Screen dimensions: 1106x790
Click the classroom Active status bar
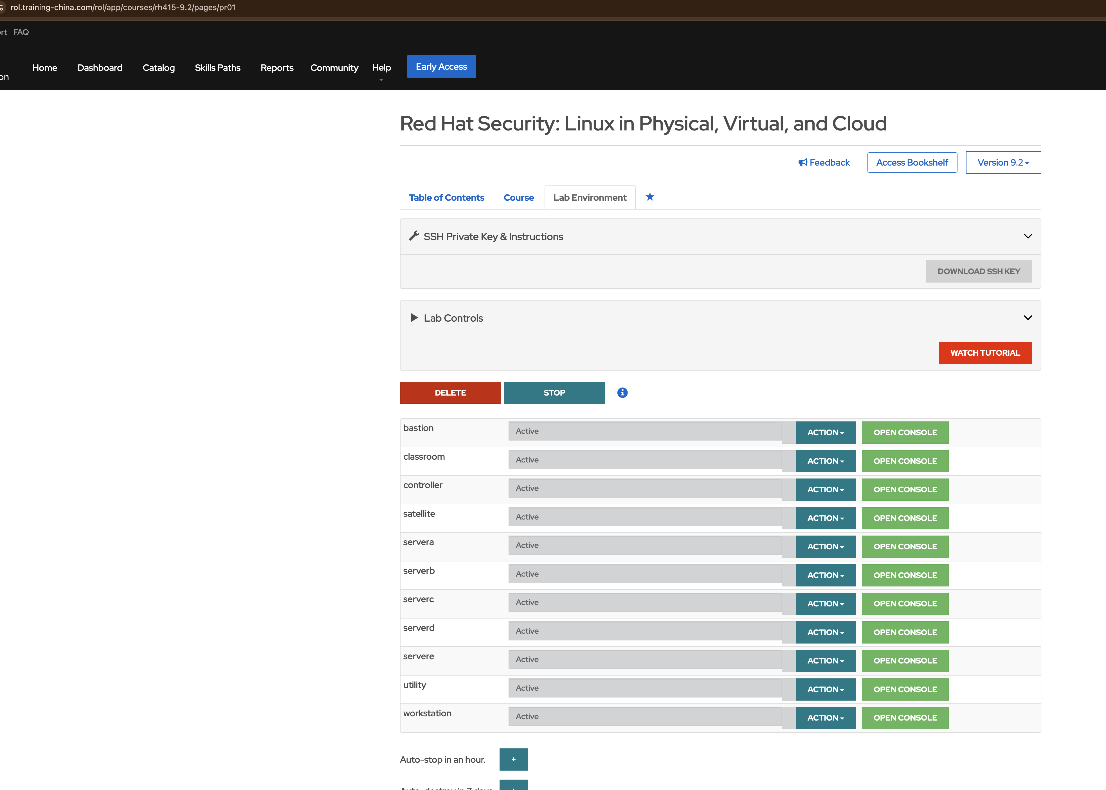[x=644, y=460]
